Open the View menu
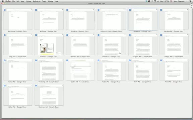This screenshot has width=193, height=120. (x=23, y=1)
